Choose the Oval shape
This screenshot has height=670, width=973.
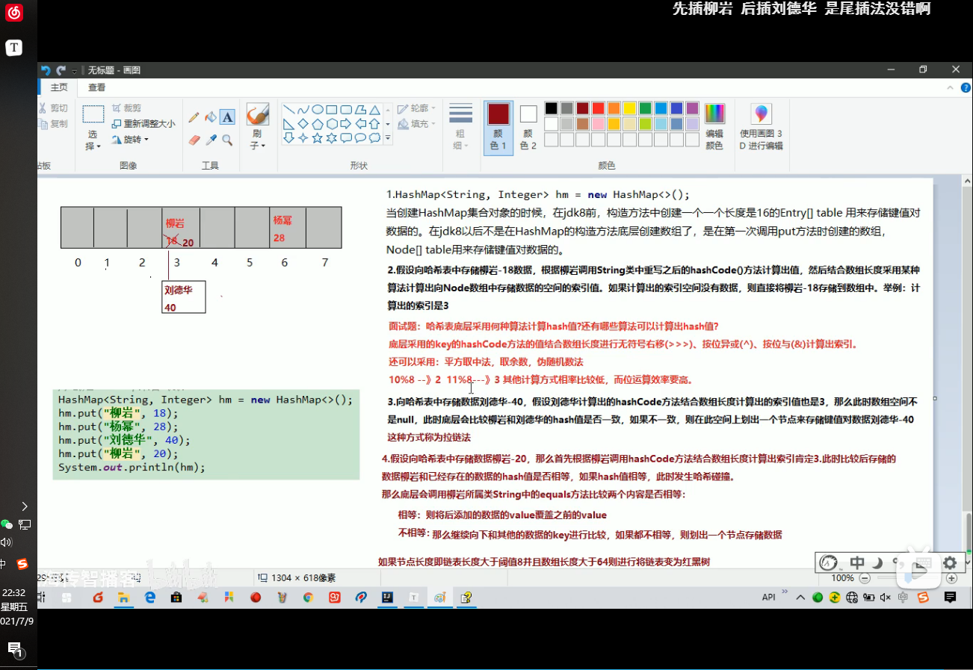(x=318, y=110)
